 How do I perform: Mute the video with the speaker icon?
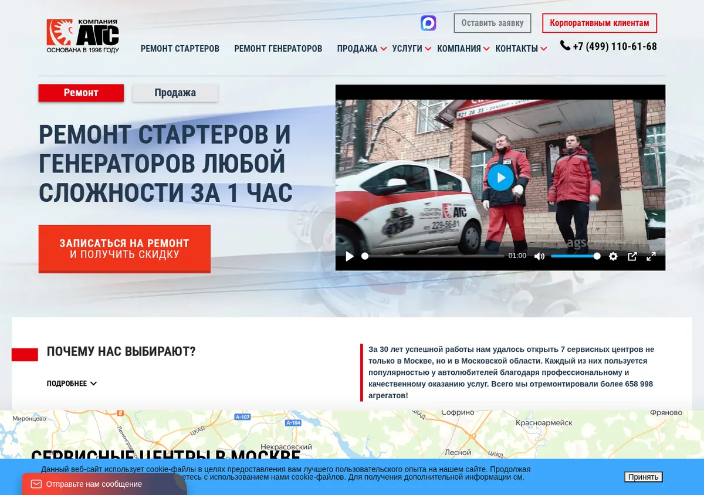pyautogui.click(x=539, y=256)
